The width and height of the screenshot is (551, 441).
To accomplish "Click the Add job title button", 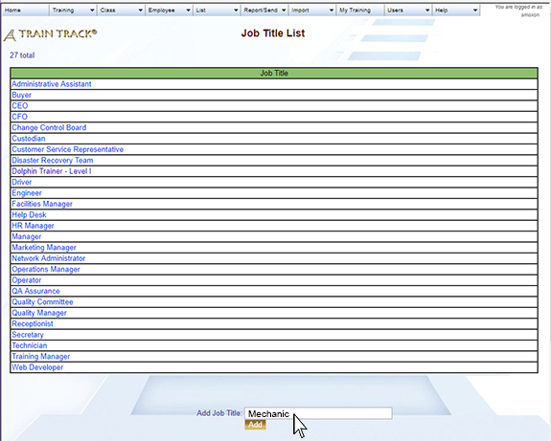I will [x=255, y=425].
